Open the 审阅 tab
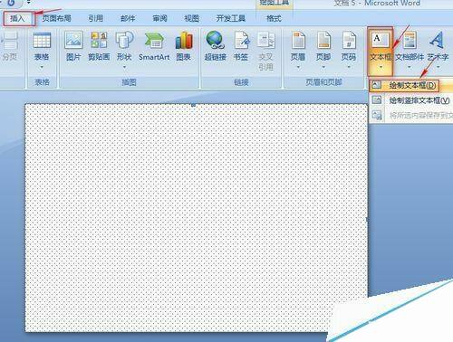Screen dimensions: 453x342 tap(159, 19)
